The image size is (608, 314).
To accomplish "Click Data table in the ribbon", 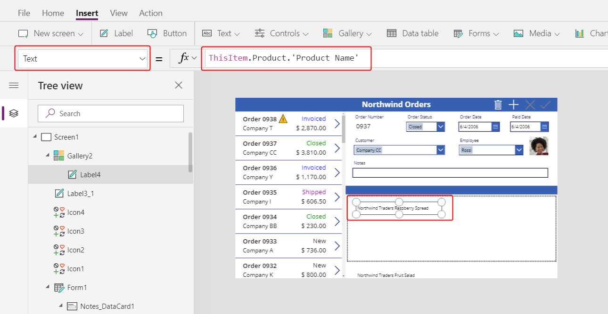I will tap(413, 33).
